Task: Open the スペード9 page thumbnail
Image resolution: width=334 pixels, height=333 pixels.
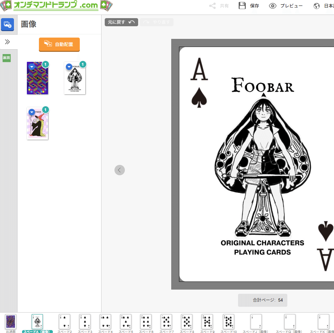Action: click(207, 322)
